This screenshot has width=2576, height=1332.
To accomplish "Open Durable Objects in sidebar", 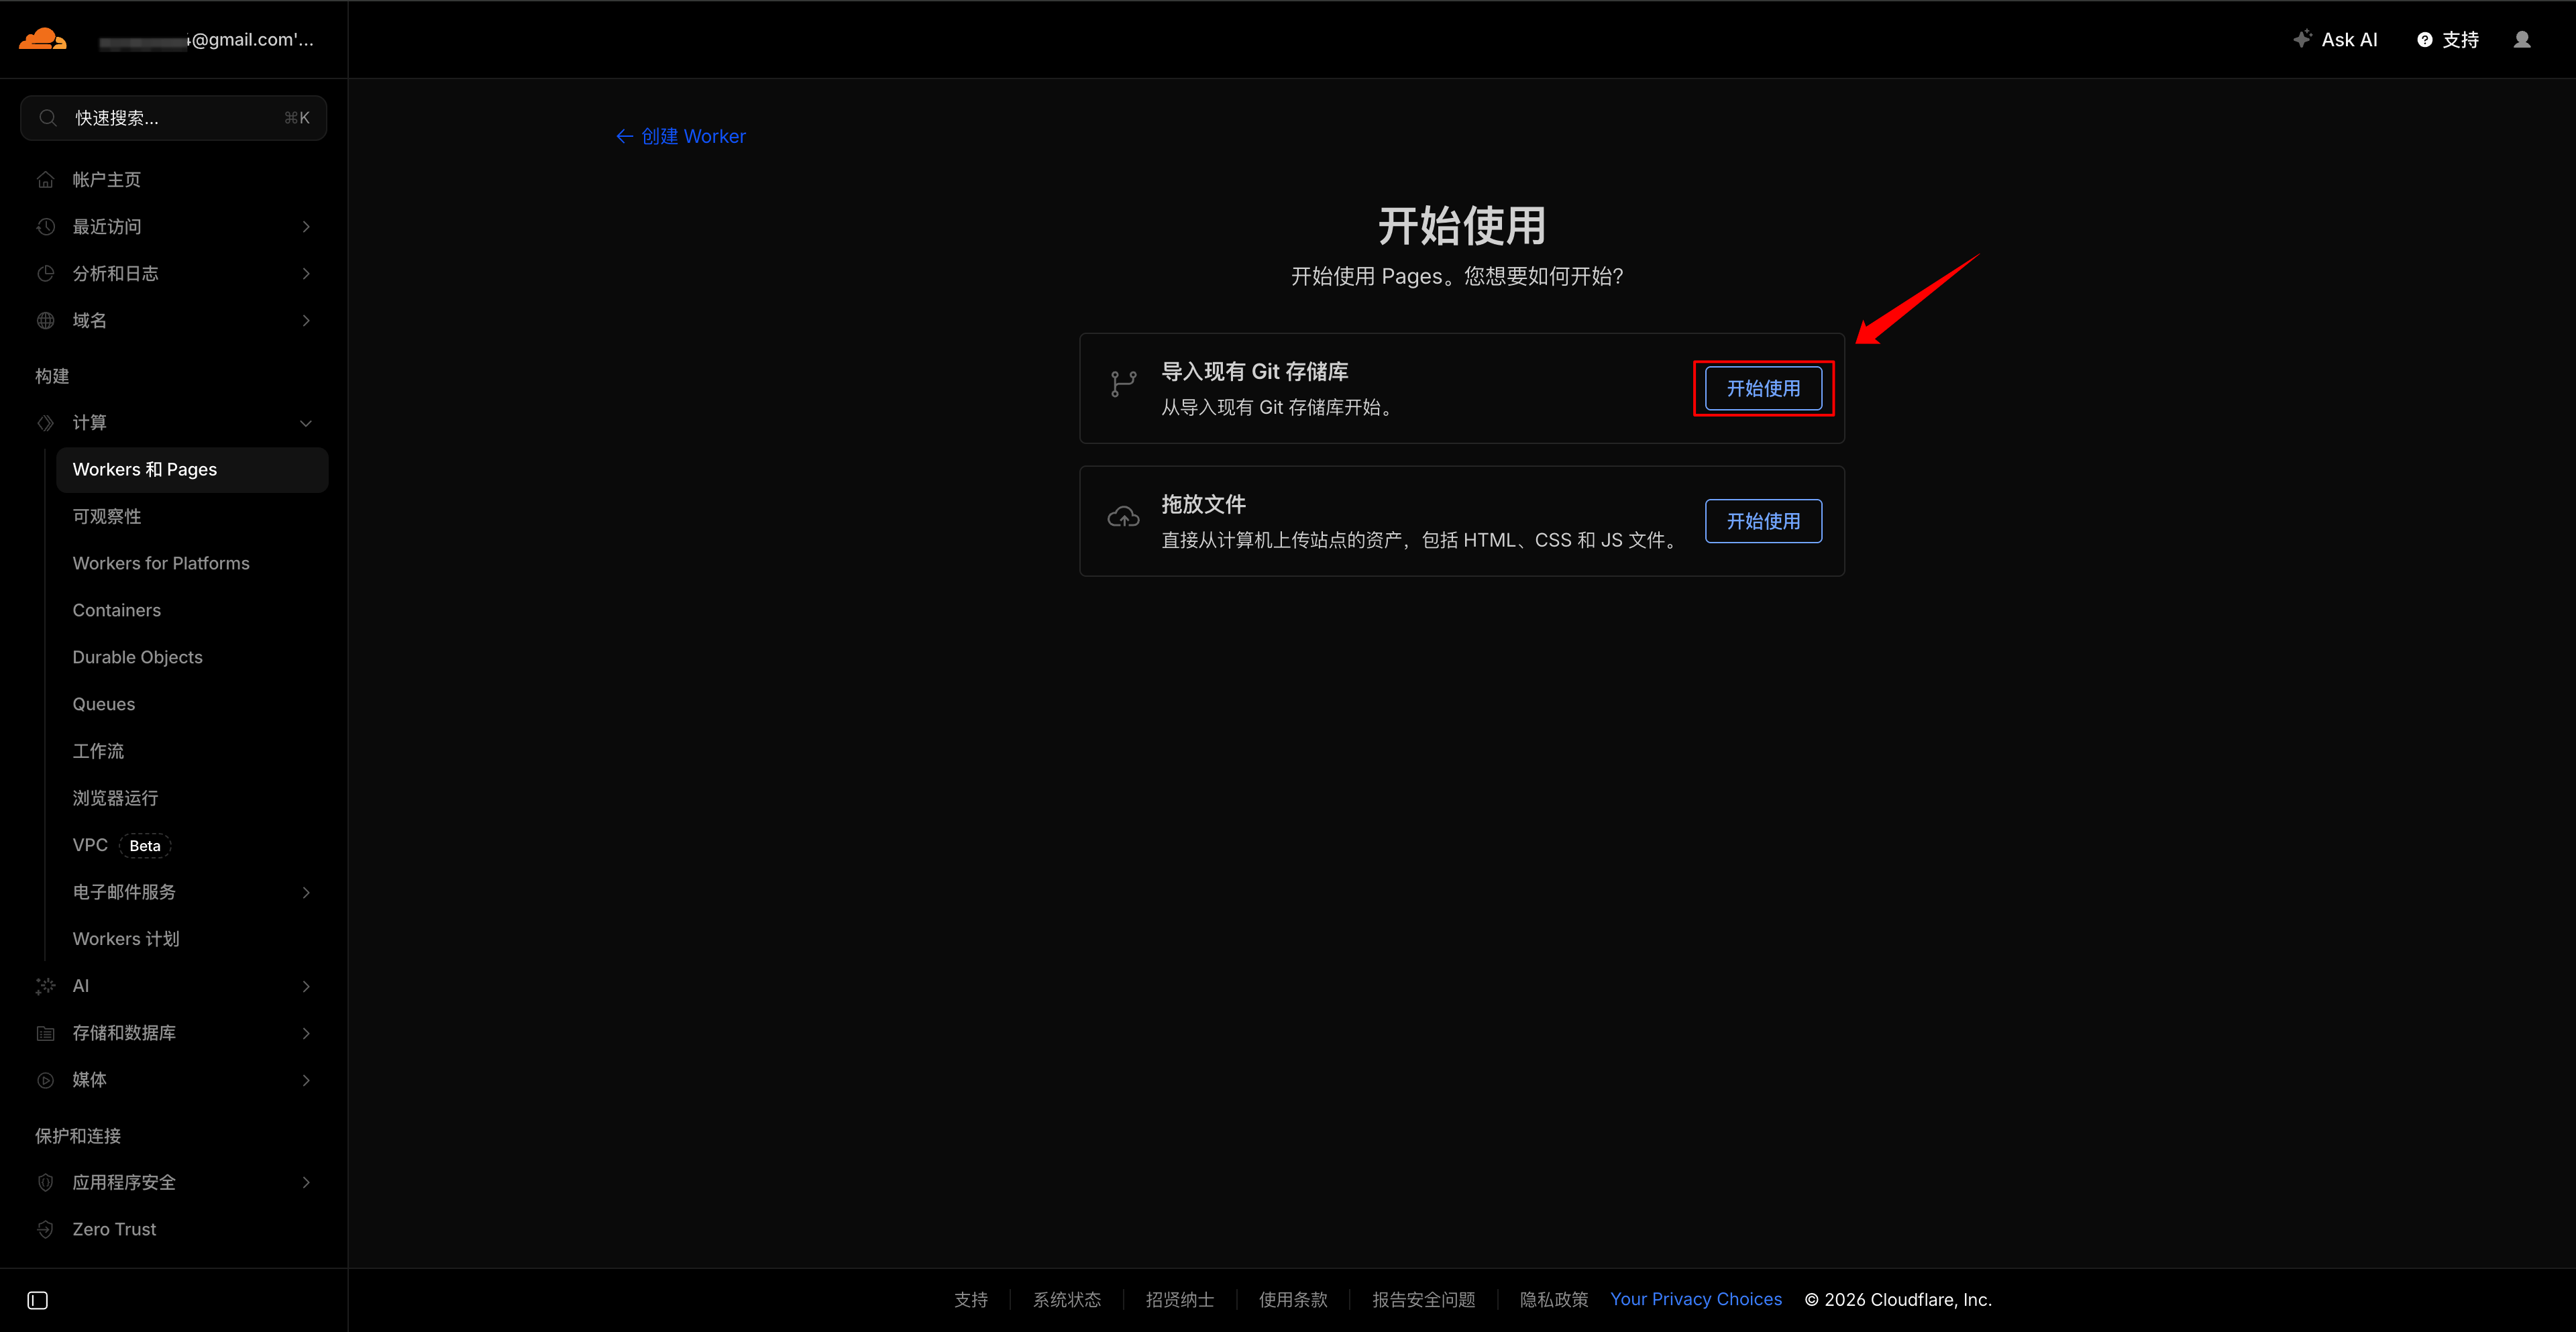I will 138,657.
